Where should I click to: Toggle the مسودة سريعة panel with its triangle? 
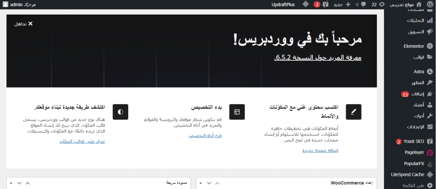click(x=11, y=183)
